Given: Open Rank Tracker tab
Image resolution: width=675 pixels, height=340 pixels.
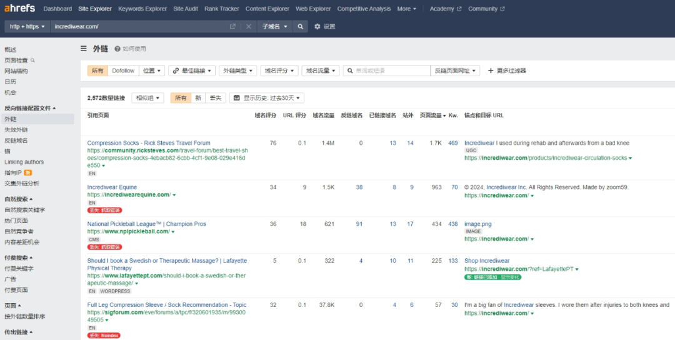Looking at the screenshot, I should point(222,9).
